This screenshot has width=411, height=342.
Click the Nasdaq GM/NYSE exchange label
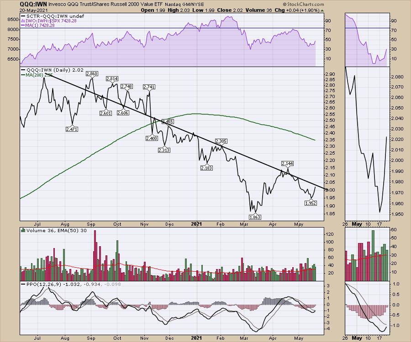click(x=184, y=5)
